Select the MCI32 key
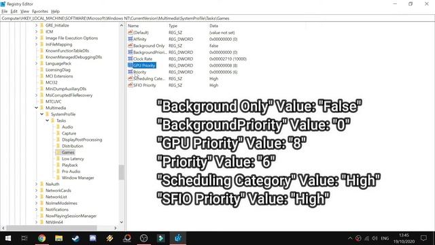This screenshot has width=435, height=245. (52, 82)
